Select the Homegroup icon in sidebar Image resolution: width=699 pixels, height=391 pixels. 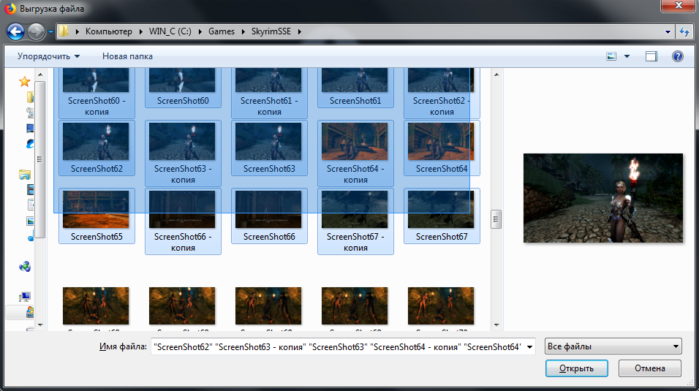[x=25, y=267]
